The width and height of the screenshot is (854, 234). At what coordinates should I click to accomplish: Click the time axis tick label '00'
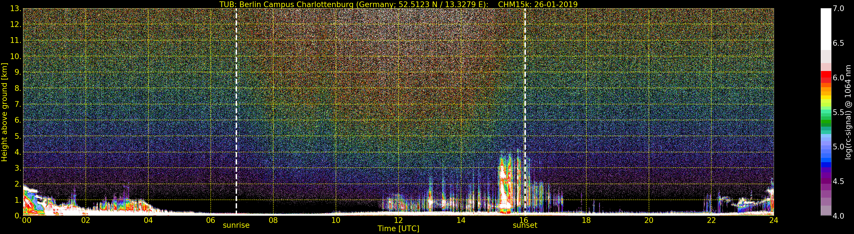26,220
